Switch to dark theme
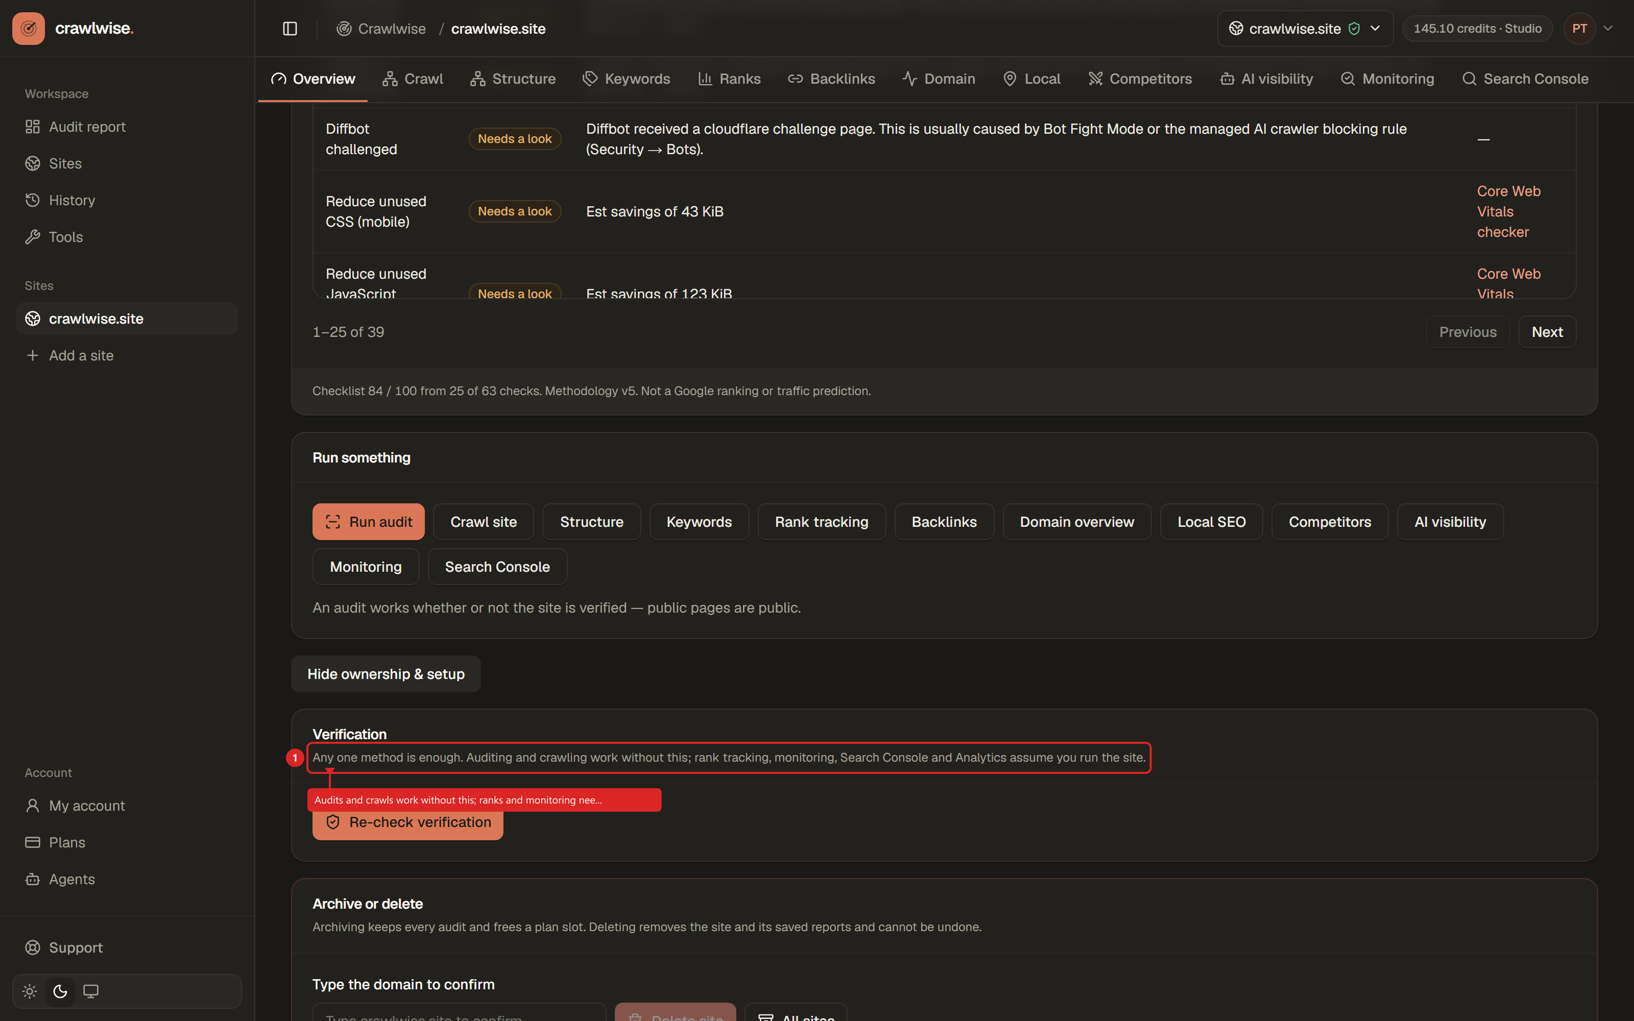The width and height of the screenshot is (1634, 1021). click(x=60, y=991)
